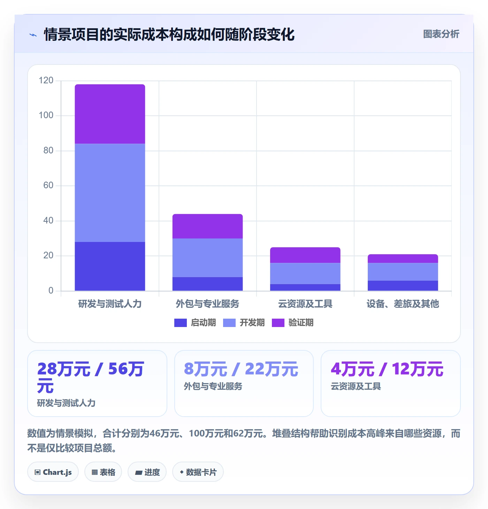Screen dimensions: 488x509
Task: Select the 4万元 / 12万元 data card
Action: 391,383
